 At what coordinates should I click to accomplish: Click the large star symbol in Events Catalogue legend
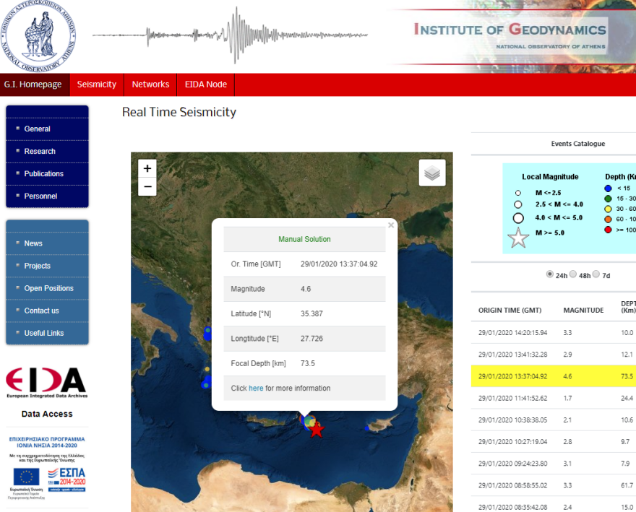(x=517, y=237)
